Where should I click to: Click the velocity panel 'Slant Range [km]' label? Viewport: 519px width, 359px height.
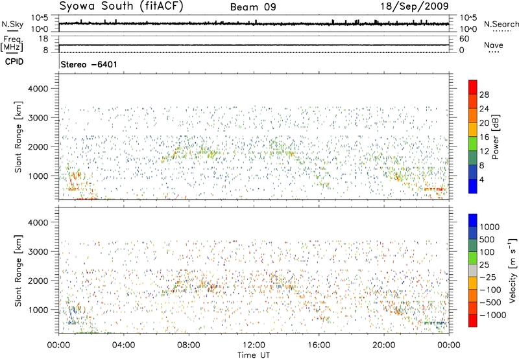click(18, 270)
